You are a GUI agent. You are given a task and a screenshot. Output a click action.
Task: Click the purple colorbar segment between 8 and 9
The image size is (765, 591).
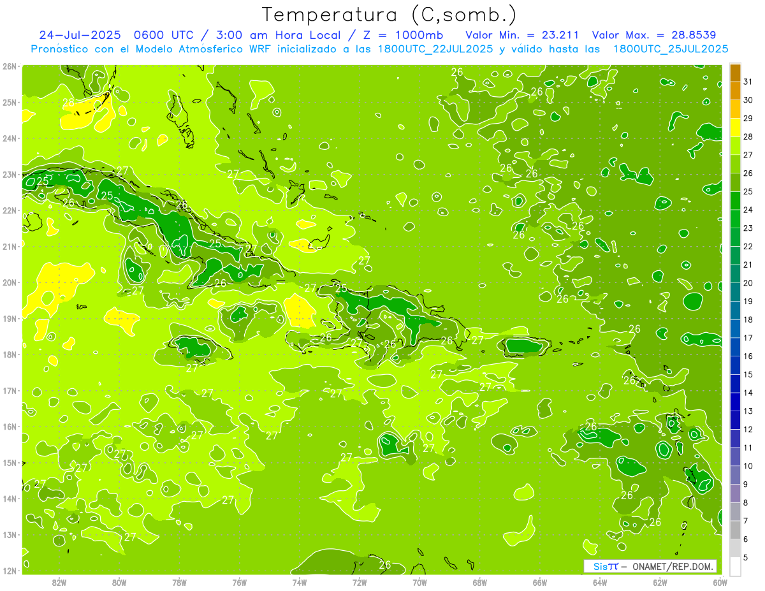(735, 493)
